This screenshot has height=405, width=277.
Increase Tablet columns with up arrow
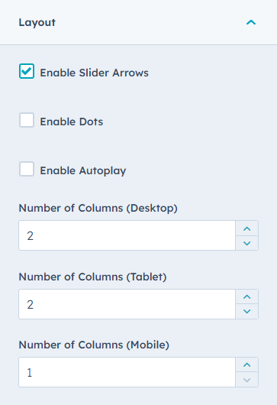246,296
